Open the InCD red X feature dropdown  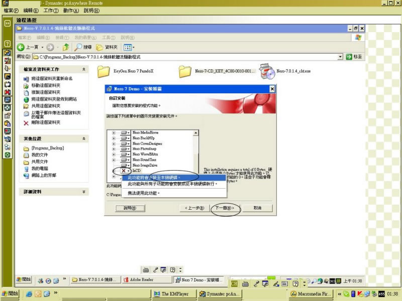tap(125, 171)
